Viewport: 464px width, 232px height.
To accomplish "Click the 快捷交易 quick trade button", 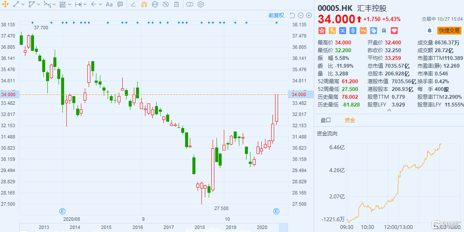I will [x=449, y=31].
